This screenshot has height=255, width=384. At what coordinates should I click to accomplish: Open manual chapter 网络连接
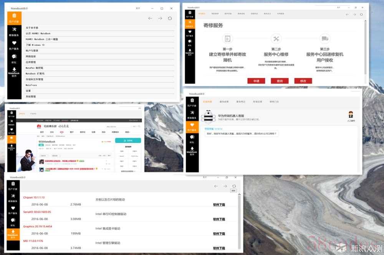click(x=100, y=56)
